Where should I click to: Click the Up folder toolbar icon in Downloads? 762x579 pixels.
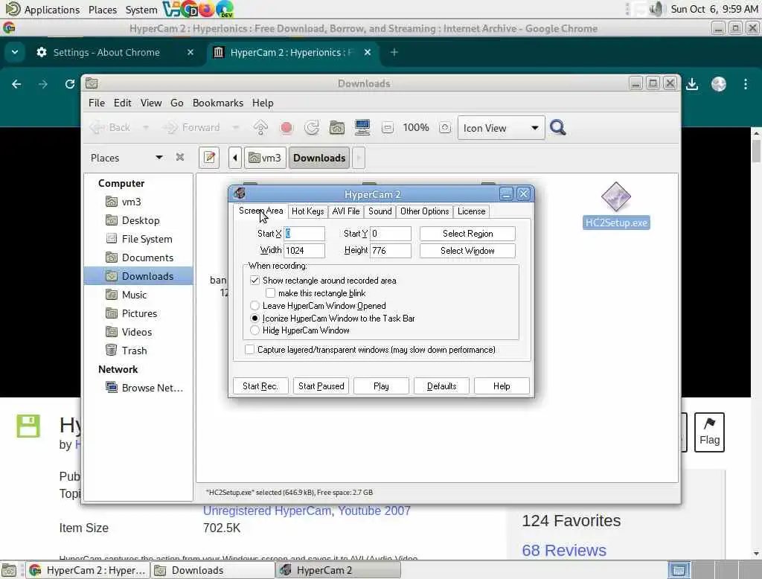tap(260, 127)
